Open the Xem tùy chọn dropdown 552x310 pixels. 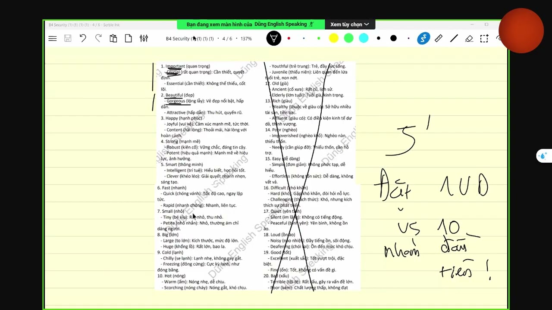(x=350, y=25)
